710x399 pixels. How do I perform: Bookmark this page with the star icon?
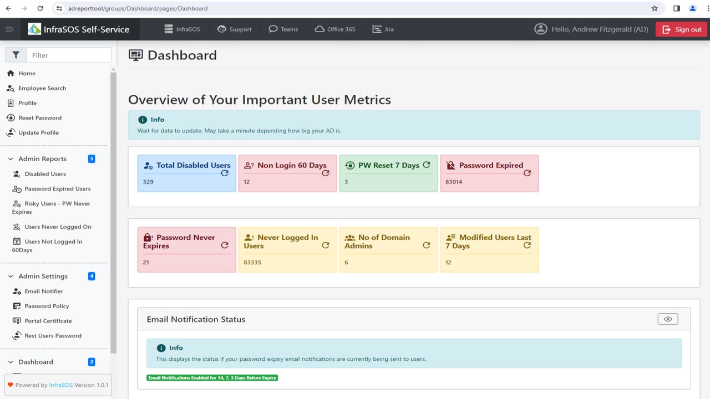tap(655, 8)
